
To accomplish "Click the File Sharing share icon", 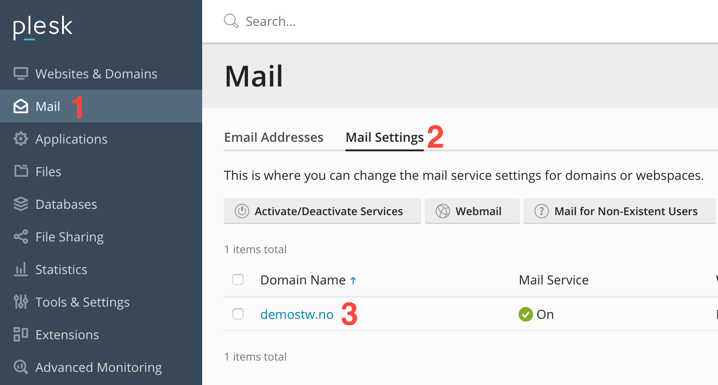I will (21, 236).
